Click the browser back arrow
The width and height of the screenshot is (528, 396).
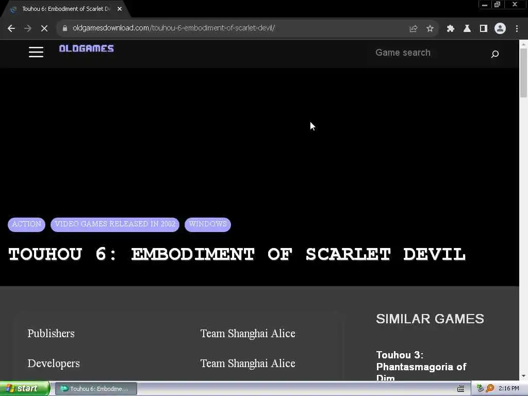tap(11, 29)
